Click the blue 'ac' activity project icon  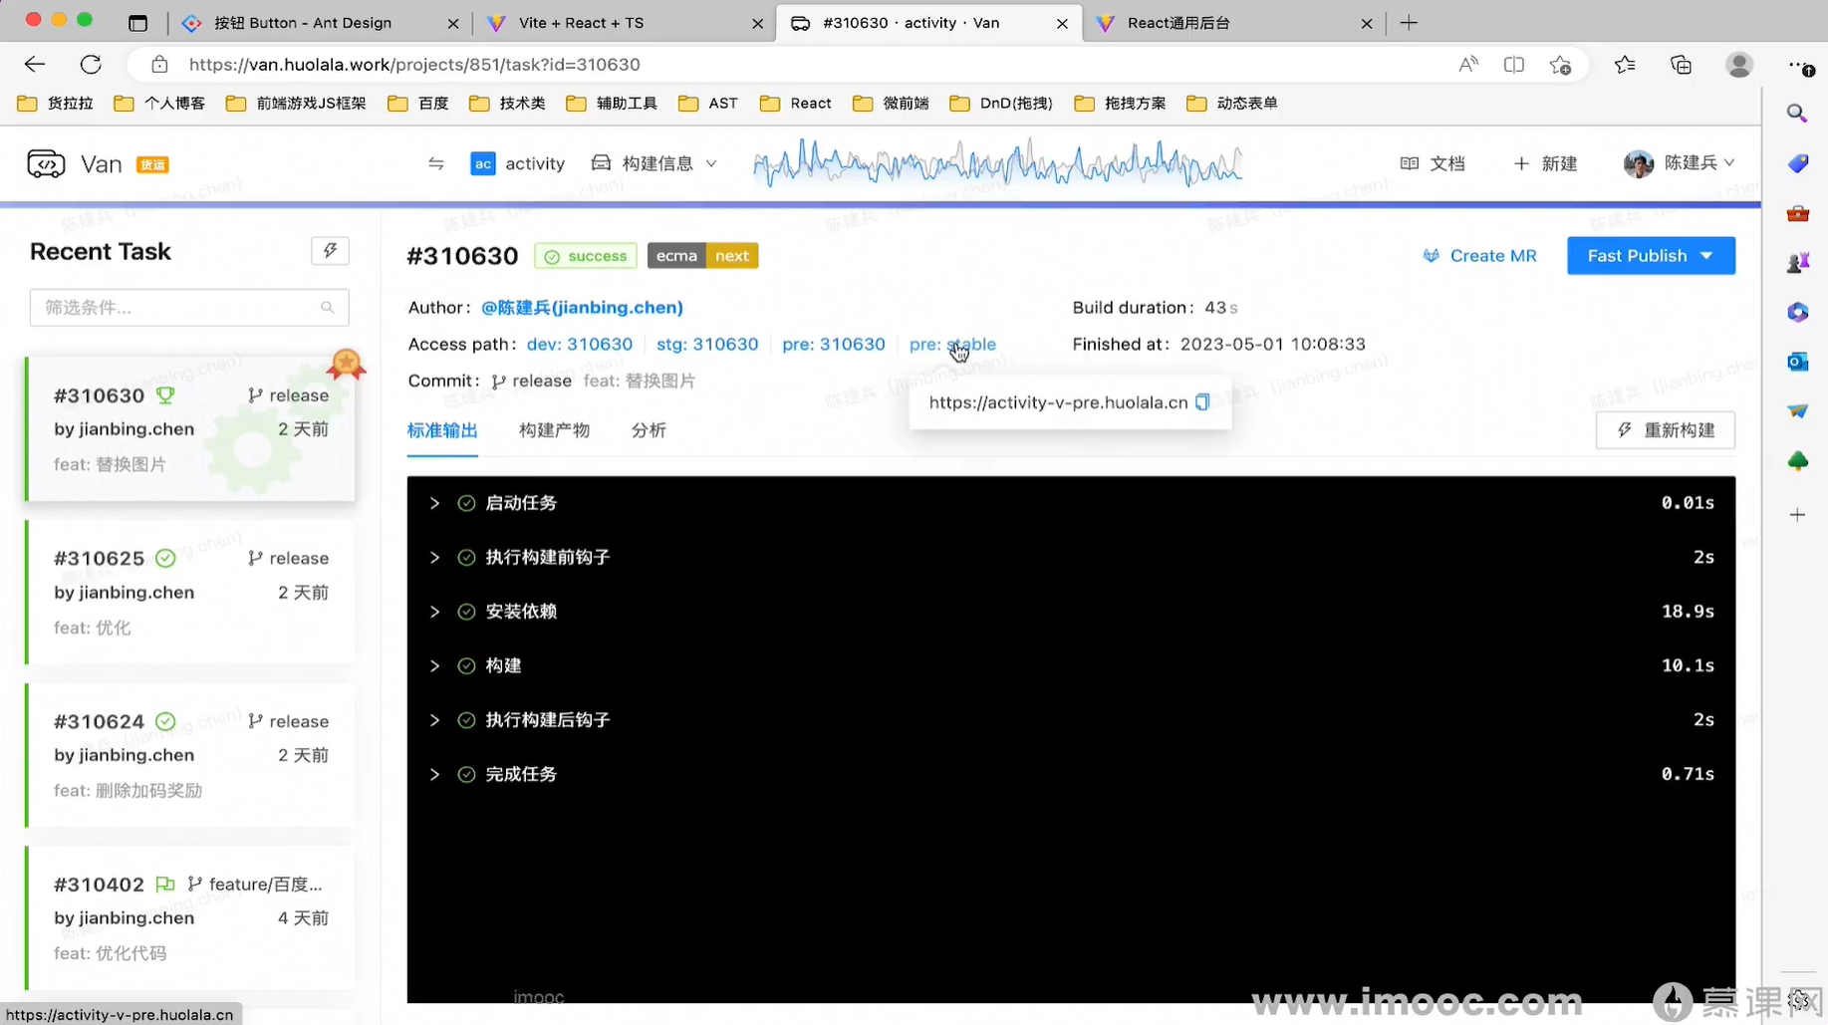point(483,163)
